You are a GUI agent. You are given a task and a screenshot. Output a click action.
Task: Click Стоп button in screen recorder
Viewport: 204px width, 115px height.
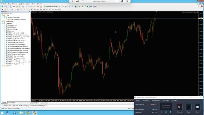[197, 107]
